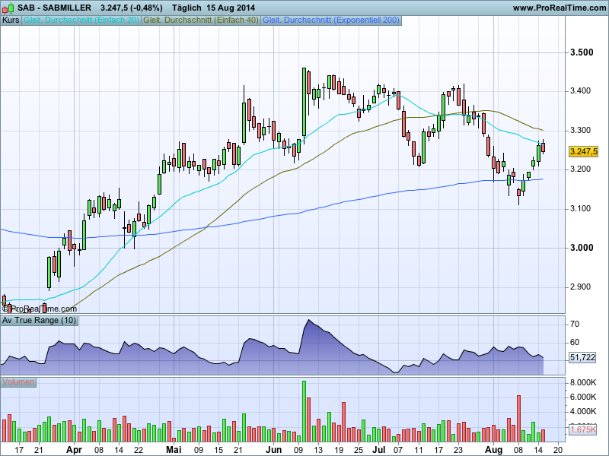This screenshot has height=456, width=609.
Task: Click the yellow 3.247,5 current price tag
Action: pos(583,151)
